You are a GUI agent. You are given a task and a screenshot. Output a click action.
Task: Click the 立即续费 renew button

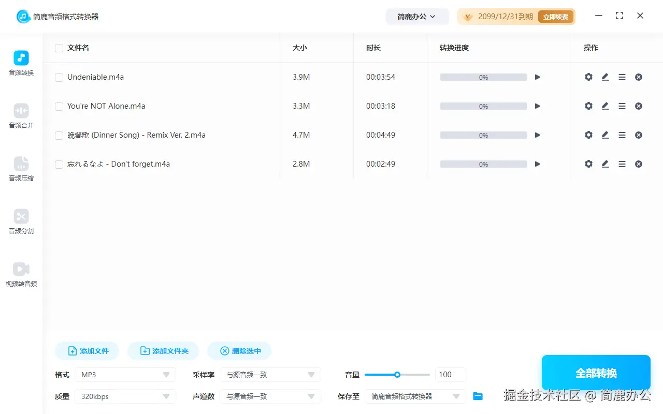coord(556,17)
